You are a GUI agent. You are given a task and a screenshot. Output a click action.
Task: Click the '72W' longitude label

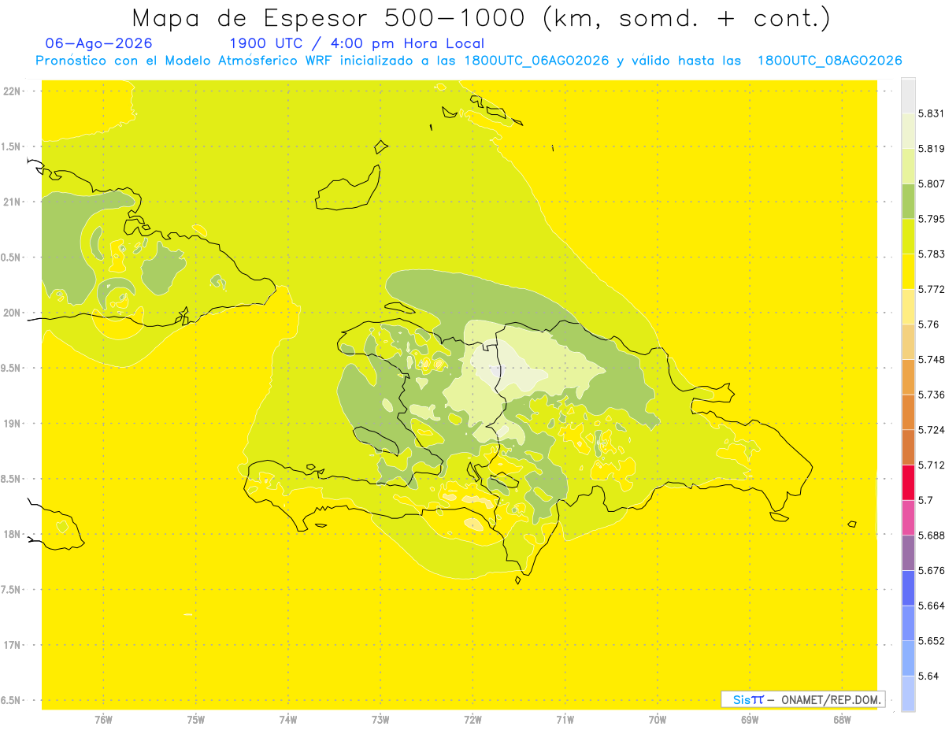(472, 720)
